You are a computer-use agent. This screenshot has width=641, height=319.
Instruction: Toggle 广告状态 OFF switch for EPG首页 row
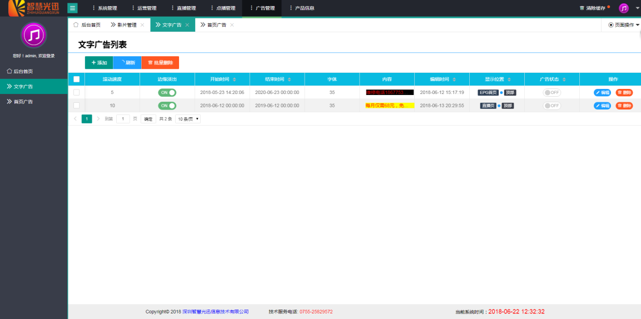pos(552,92)
